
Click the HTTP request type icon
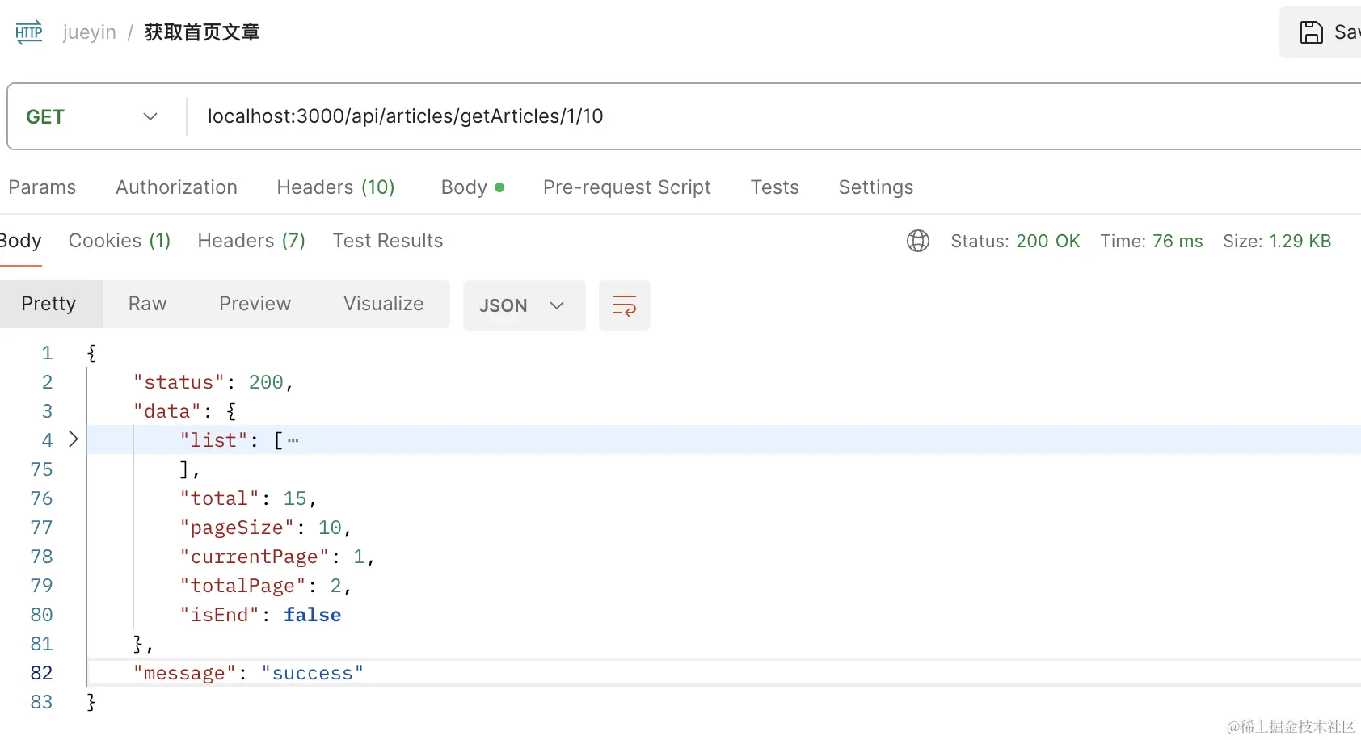coord(29,32)
